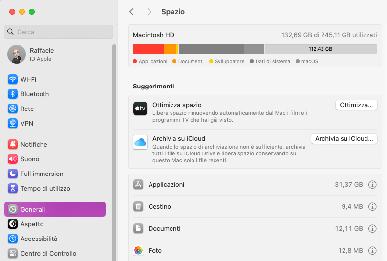Click the red Applicazioni segment in storage bar
Viewport: 387px width, 261px height.
148,49
